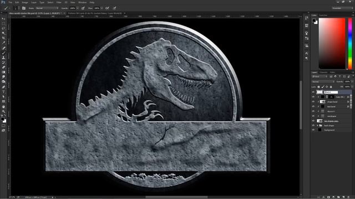The image size is (355, 199).
Task: Open the layer filter Kind dropdown
Action: pyautogui.click(x=319, y=77)
